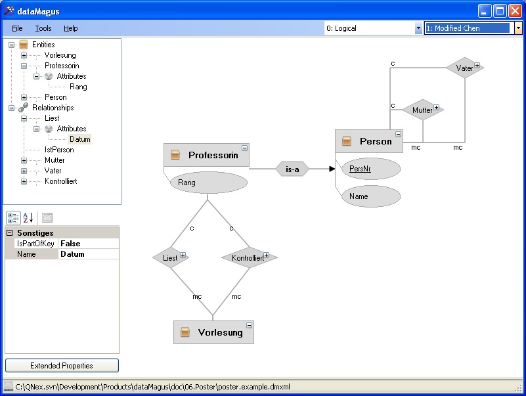
Task: Collapse the Liest tree node
Action: (x=24, y=118)
